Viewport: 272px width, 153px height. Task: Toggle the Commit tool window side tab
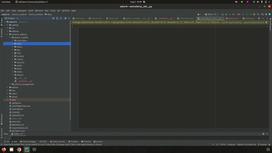(x=2, y=33)
